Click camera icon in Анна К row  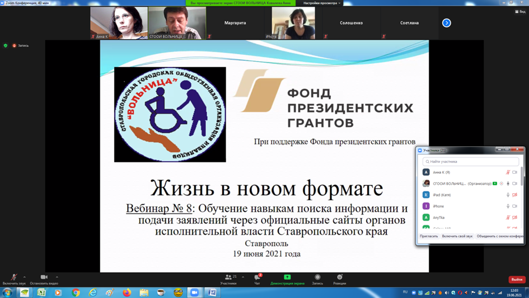click(x=514, y=173)
